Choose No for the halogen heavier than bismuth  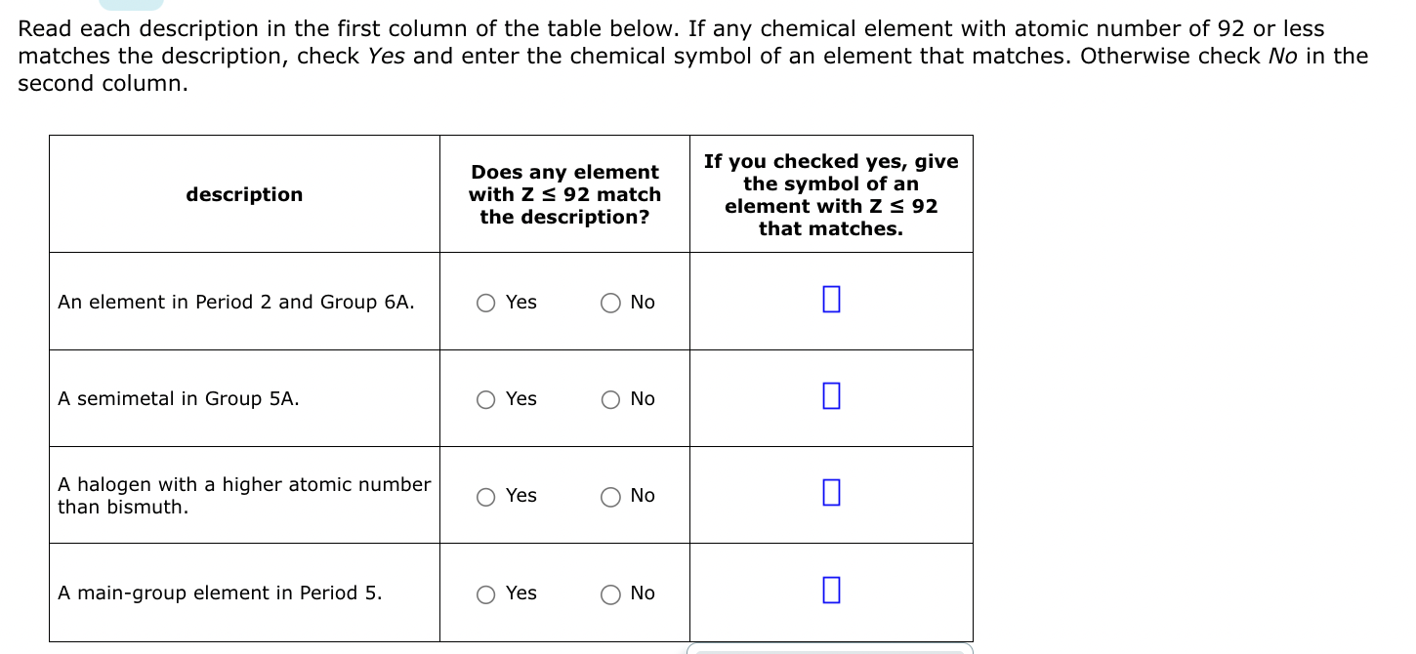609,497
